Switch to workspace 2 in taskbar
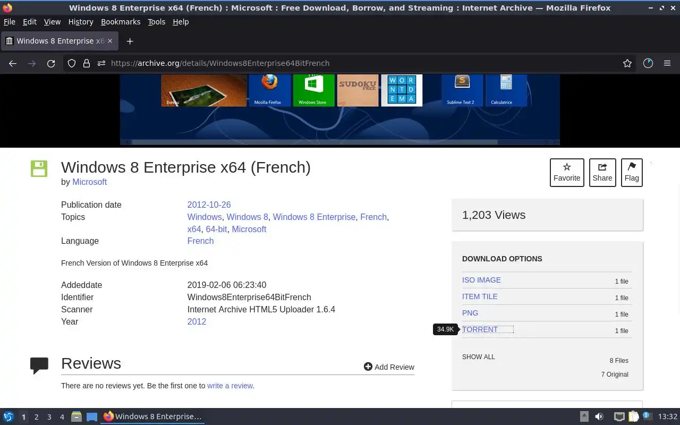This screenshot has height=425, width=680. coord(36,417)
